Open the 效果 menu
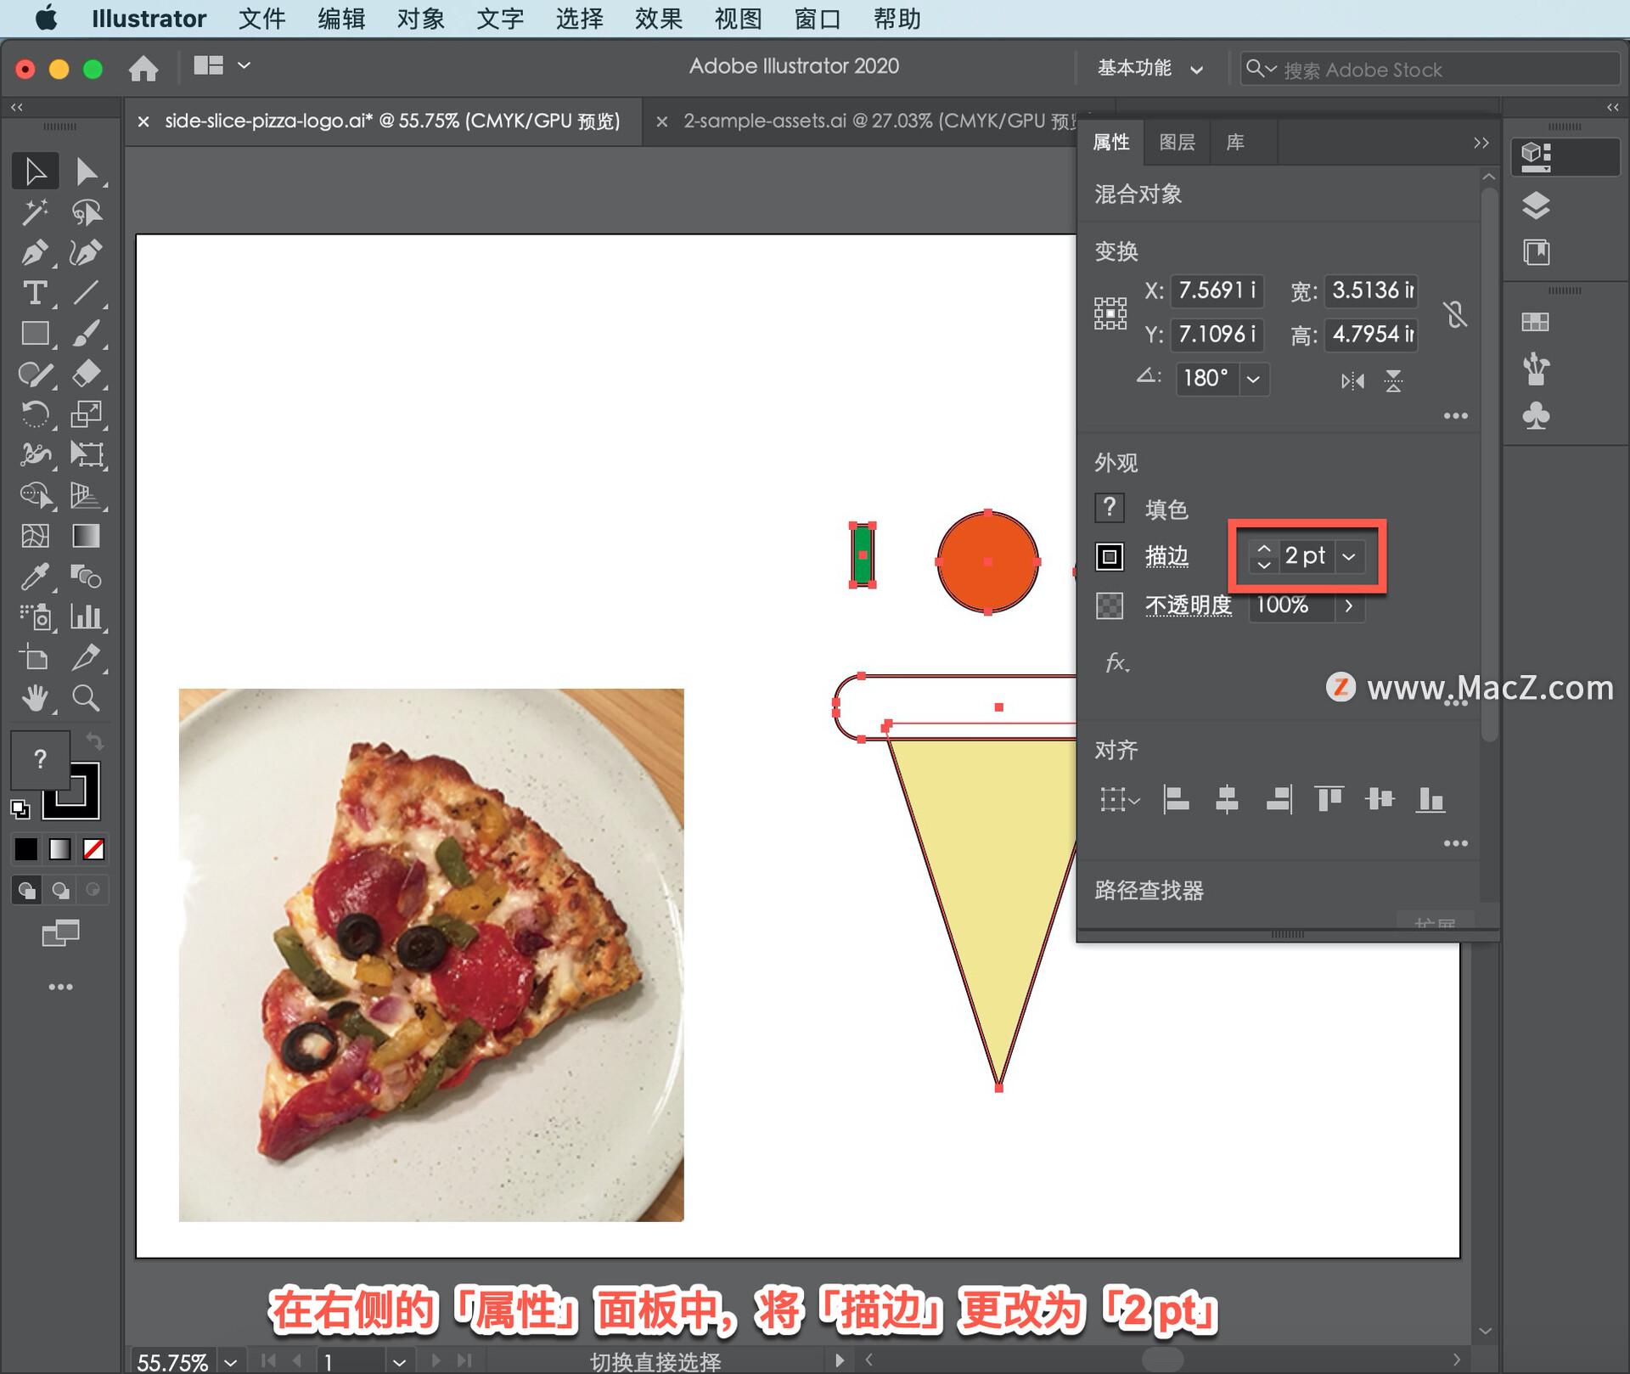This screenshot has width=1630, height=1374. 658,19
